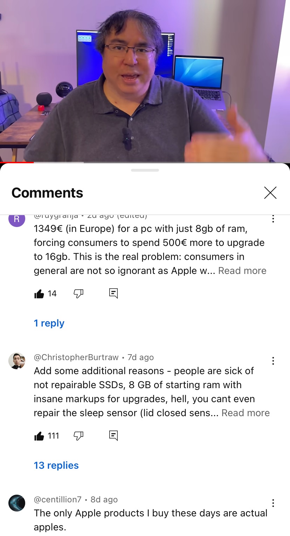Close the Comments panel with X
The height and width of the screenshot is (536, 290).
point(270,193)
